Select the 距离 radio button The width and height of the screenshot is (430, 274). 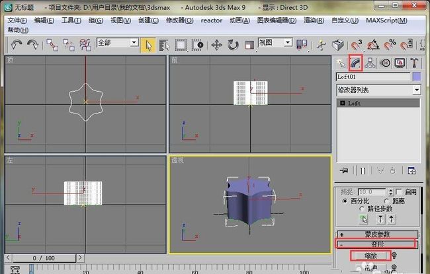[387, 201]
